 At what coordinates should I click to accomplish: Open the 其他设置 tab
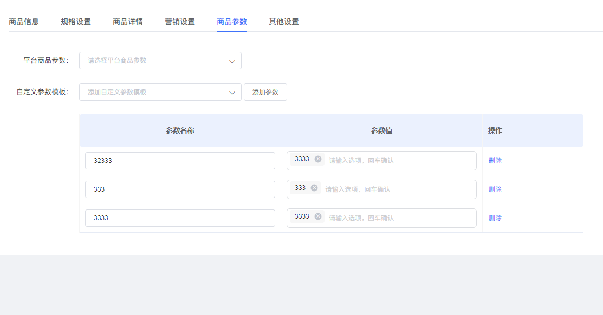[284, 22]
